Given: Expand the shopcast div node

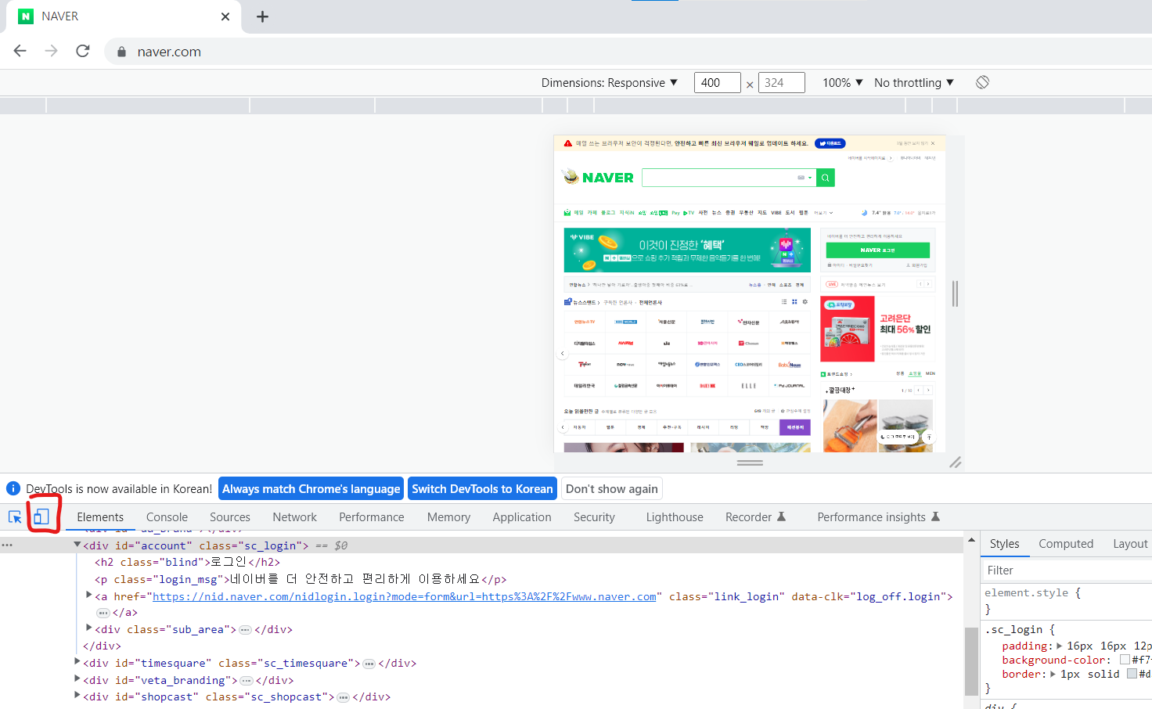Looking at the screenshot, I should coord(77,696).
